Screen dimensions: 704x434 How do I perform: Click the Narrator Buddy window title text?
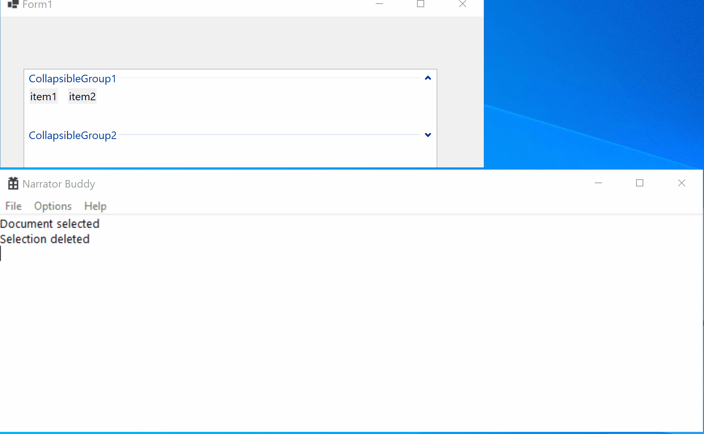click(59, 184)
